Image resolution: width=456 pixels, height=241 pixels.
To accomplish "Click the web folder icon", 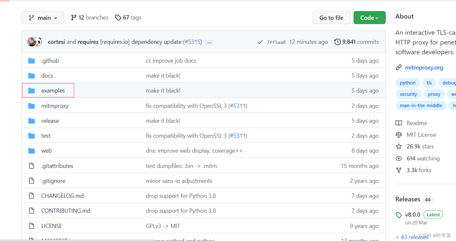I will tap(32, 151).
